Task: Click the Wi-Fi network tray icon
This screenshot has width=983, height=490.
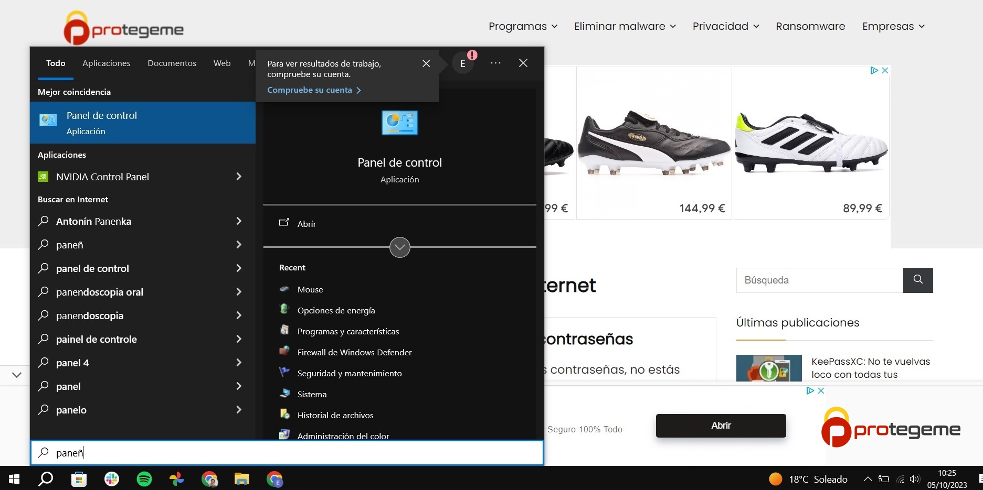Action: pos(900,479)
